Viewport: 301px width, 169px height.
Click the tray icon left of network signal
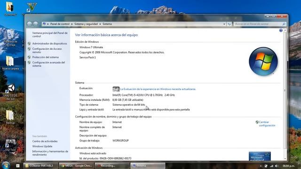tap(266, 166)
